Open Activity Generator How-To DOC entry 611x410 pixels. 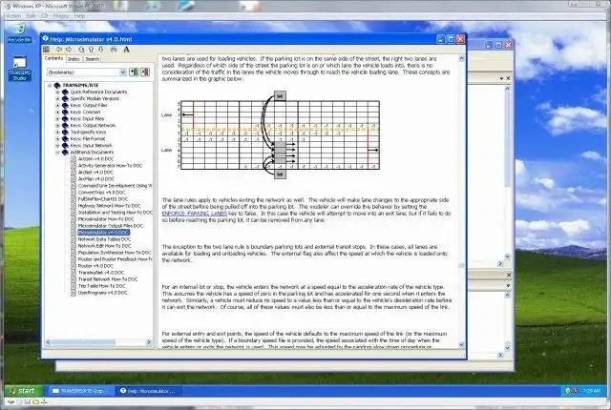point(111,165)
